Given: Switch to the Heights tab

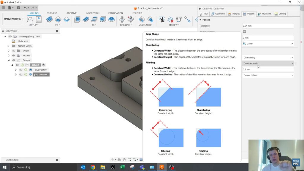Looking at the screenshot, I should pos(234,14).
